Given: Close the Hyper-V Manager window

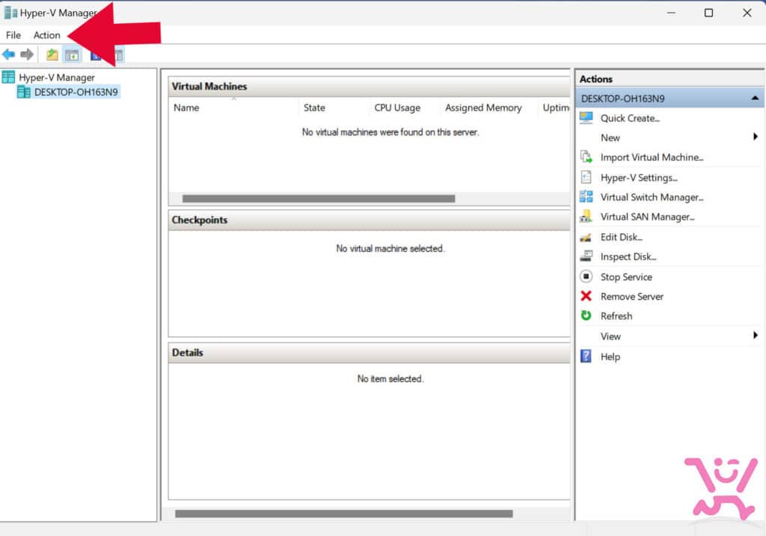Looking at the screenshot, I should pos(747,13).
